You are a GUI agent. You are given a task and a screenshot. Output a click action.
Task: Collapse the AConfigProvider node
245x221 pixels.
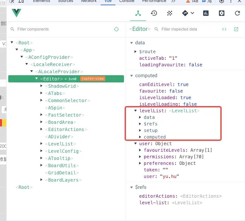[x=22, y=57]
